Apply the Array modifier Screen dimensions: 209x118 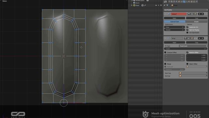(174, 42)
